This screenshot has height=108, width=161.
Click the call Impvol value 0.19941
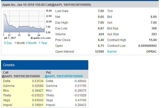coord(38,105)
